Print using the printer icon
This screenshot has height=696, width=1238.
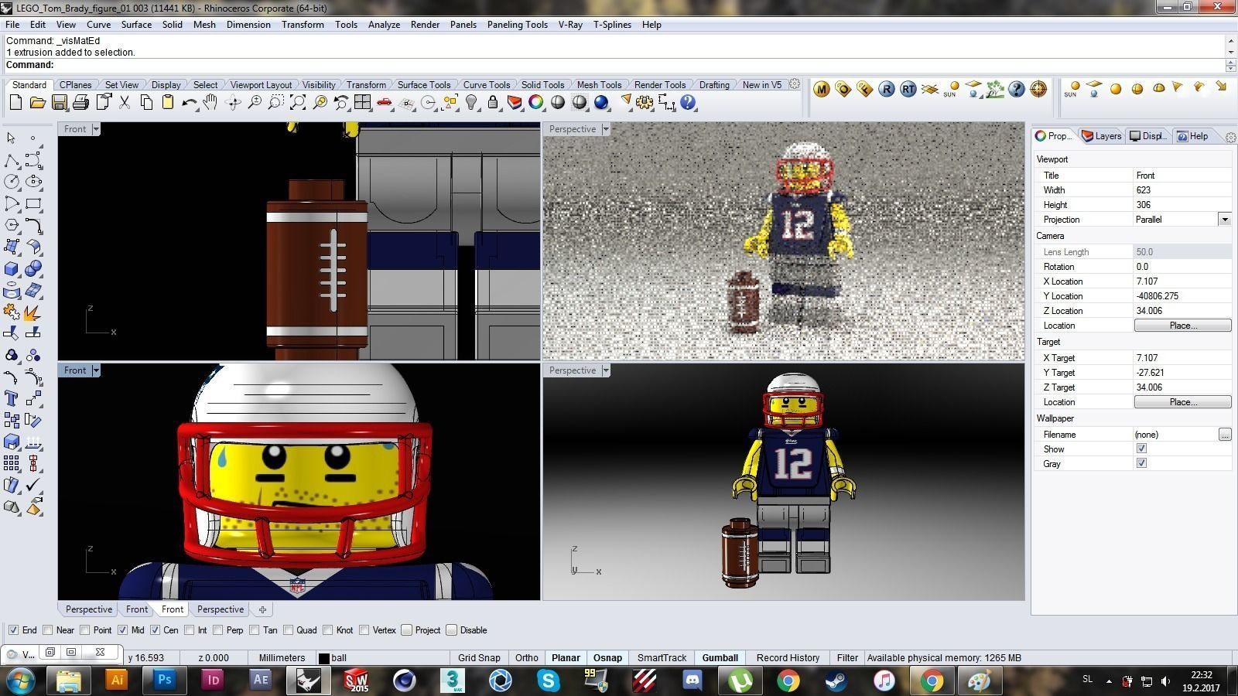click(80, 102)
